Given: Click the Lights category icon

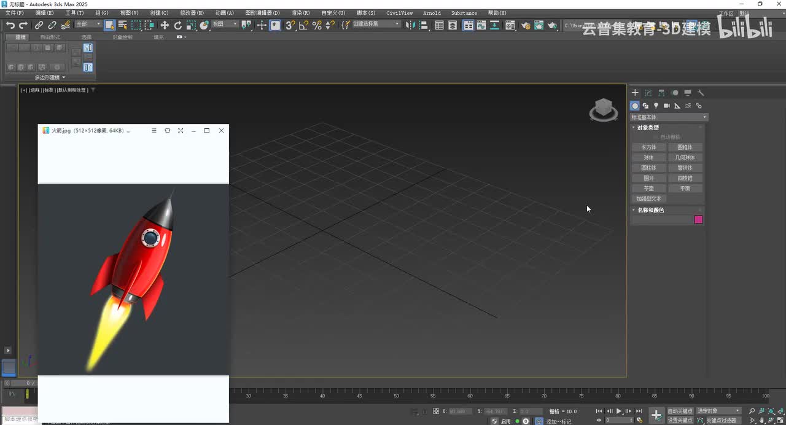Looking at the screenshot, I should 656,106.
